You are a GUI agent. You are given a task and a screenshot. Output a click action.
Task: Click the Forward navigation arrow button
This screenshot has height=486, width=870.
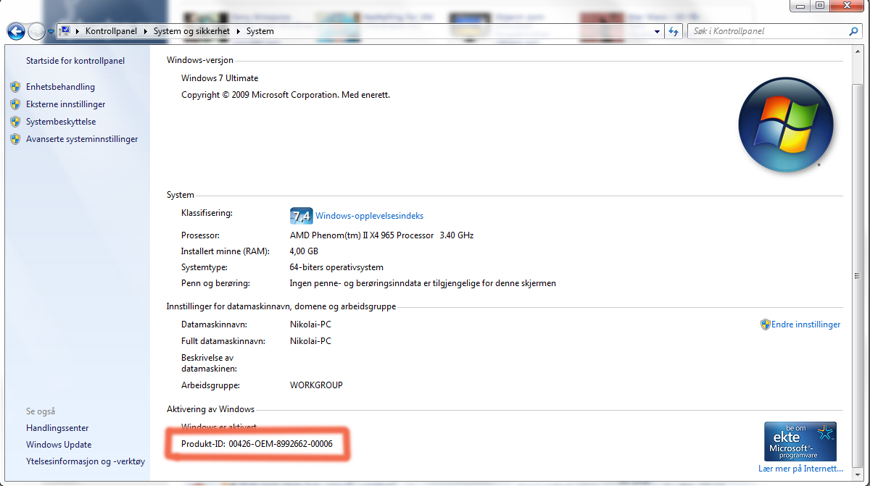tap(36, 31)
